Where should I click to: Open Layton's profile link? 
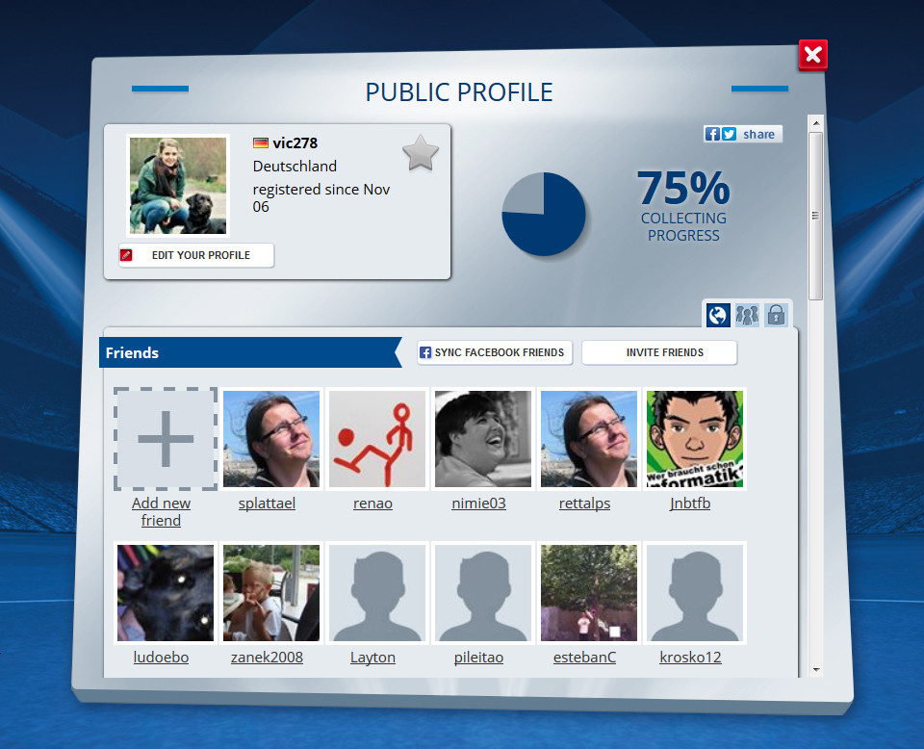coord(373,658)
